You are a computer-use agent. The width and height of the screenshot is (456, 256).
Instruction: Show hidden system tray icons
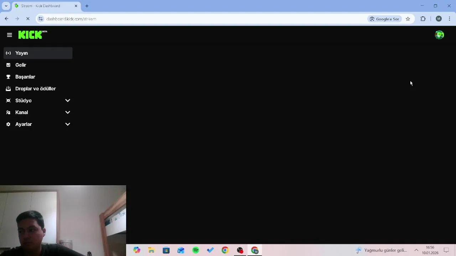(x=416, y=250)
